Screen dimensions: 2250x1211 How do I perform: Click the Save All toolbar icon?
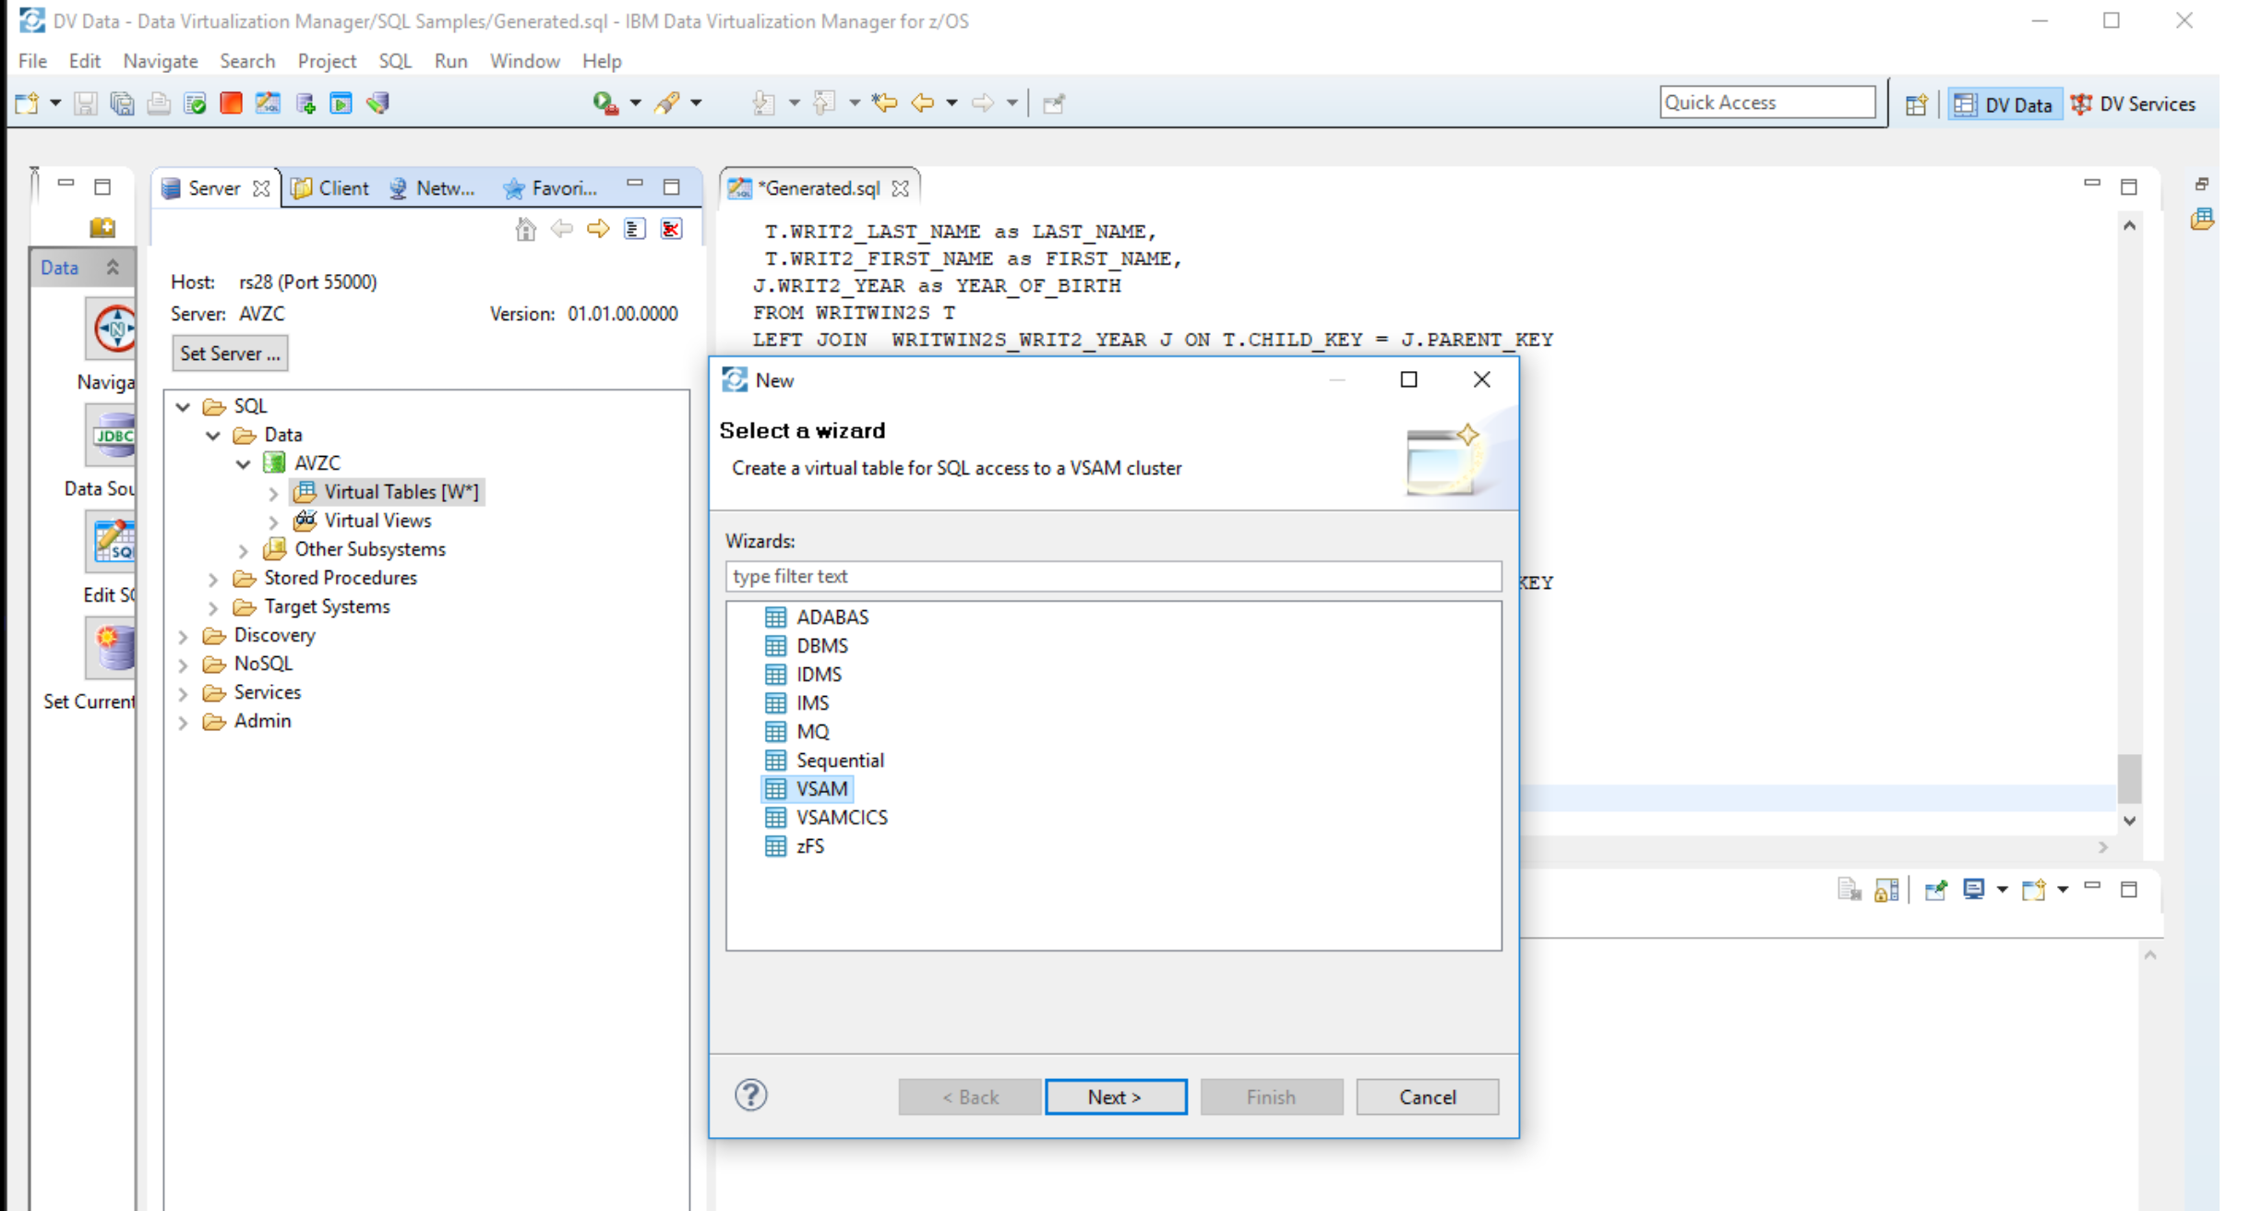pos(122,102)
